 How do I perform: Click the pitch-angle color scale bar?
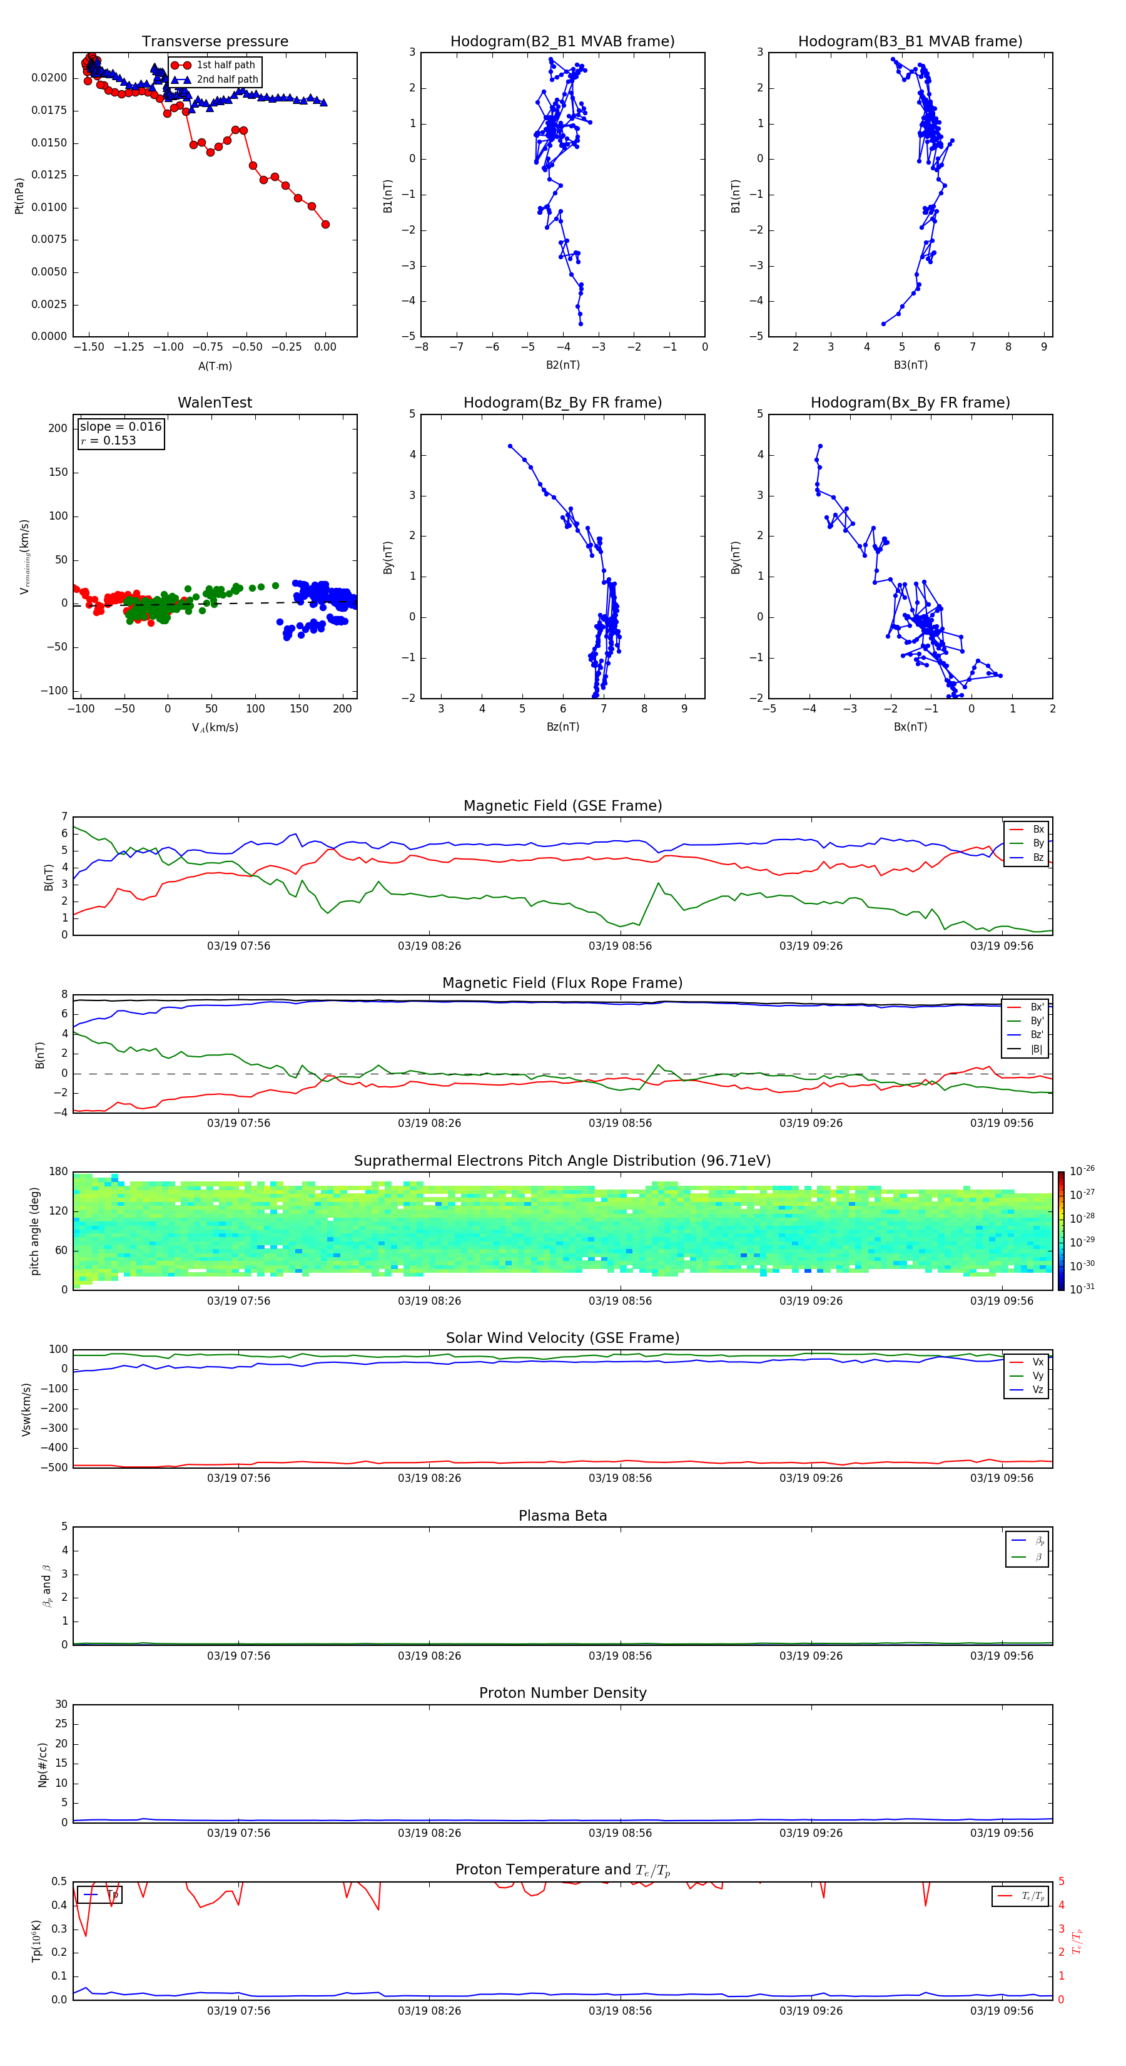pos(1061,1231)
